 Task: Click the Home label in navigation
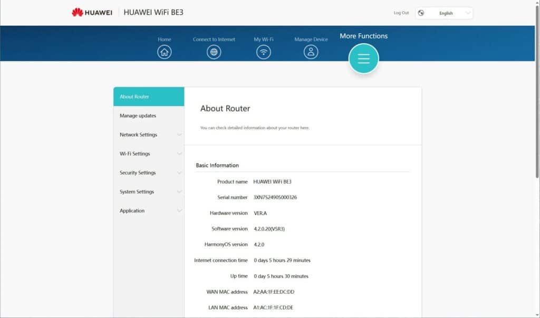click(165, 39)
